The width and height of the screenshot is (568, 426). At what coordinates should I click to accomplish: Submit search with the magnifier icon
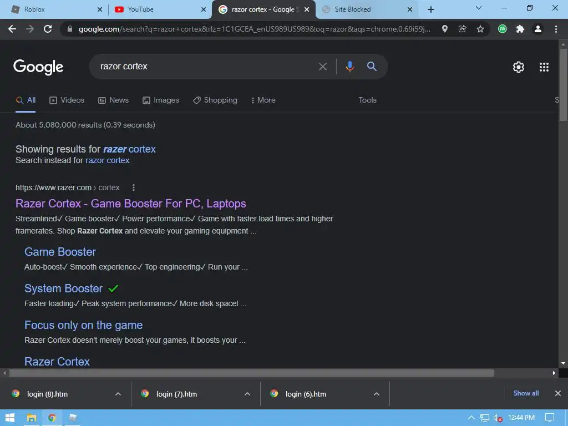coord(372,67)
